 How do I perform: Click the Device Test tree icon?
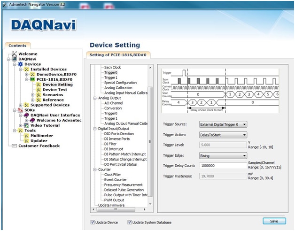(x=39, y=90)
